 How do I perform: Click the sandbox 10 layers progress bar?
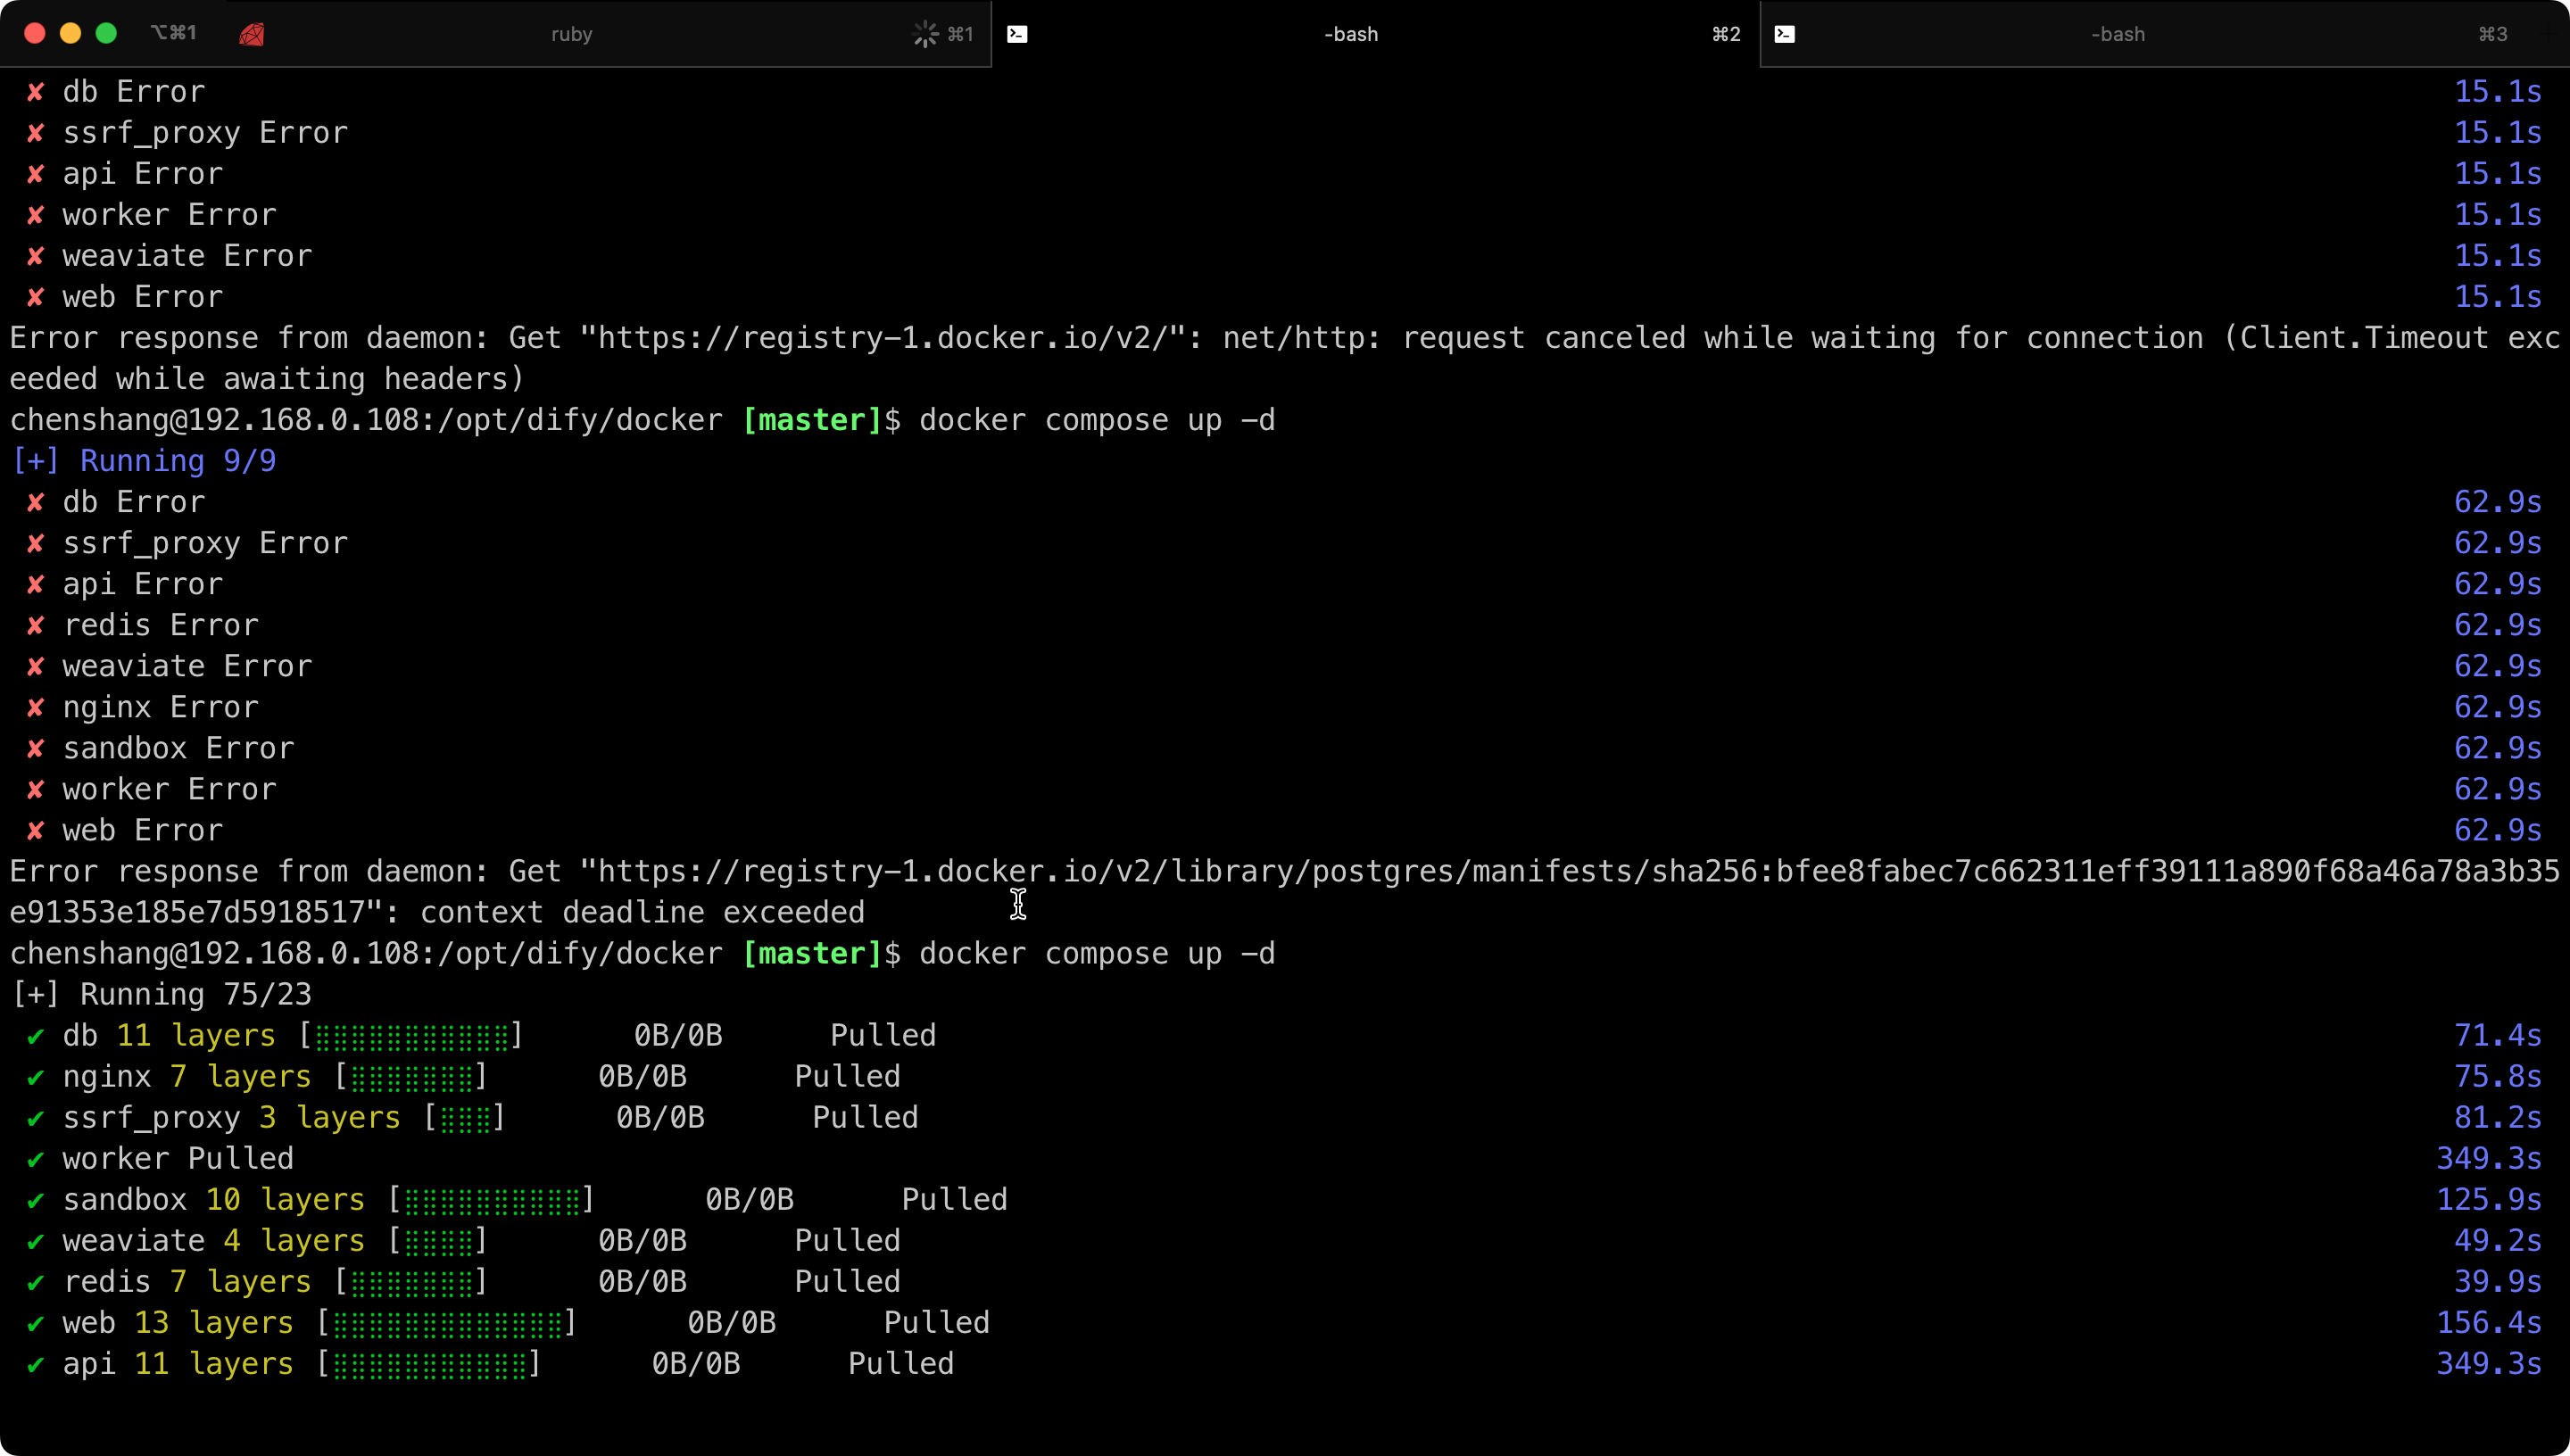point(492,1200)
